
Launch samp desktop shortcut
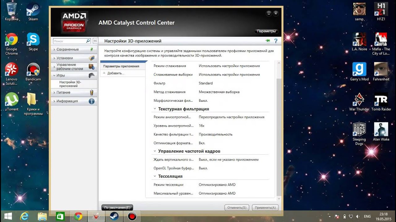tap(359, 12)
